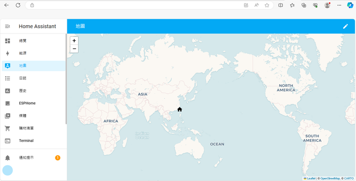Click the OCEAN label near Australia
The width and height of the screenshot is (356, 181).
click(217, 145)
